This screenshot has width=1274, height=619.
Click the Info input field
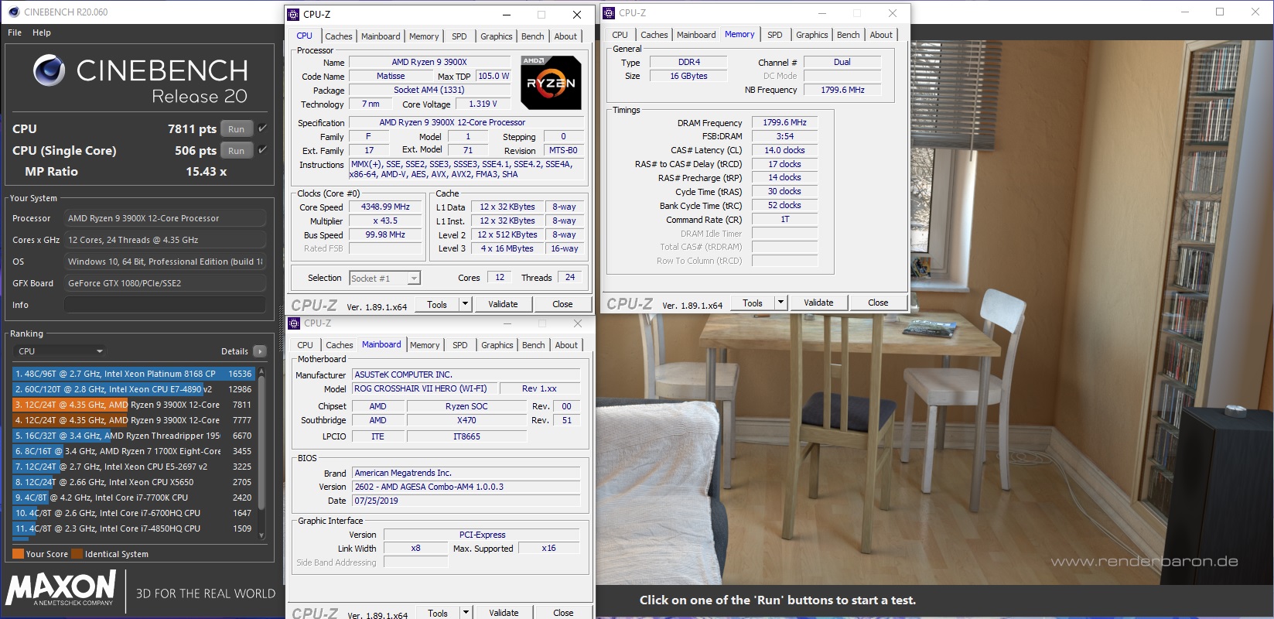(x=165, y=305)
